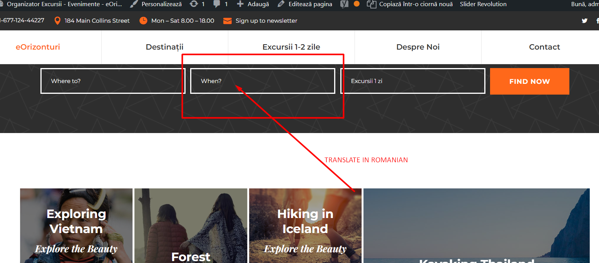Screen dimensions: 599x263
Task: Click the pending updates count 1
Action: click(203, 4)
